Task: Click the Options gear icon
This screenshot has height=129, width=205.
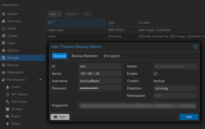Action: tap(4, 50)
